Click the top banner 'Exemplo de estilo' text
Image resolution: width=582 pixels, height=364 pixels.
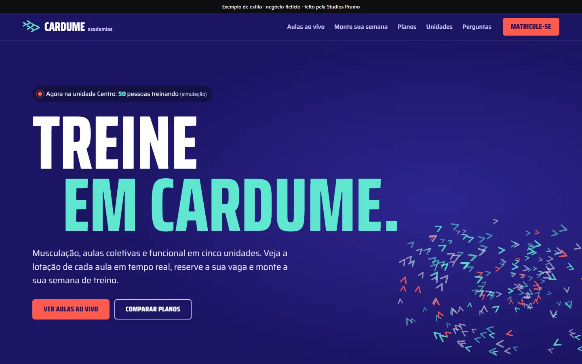click(x=291, y=6)
